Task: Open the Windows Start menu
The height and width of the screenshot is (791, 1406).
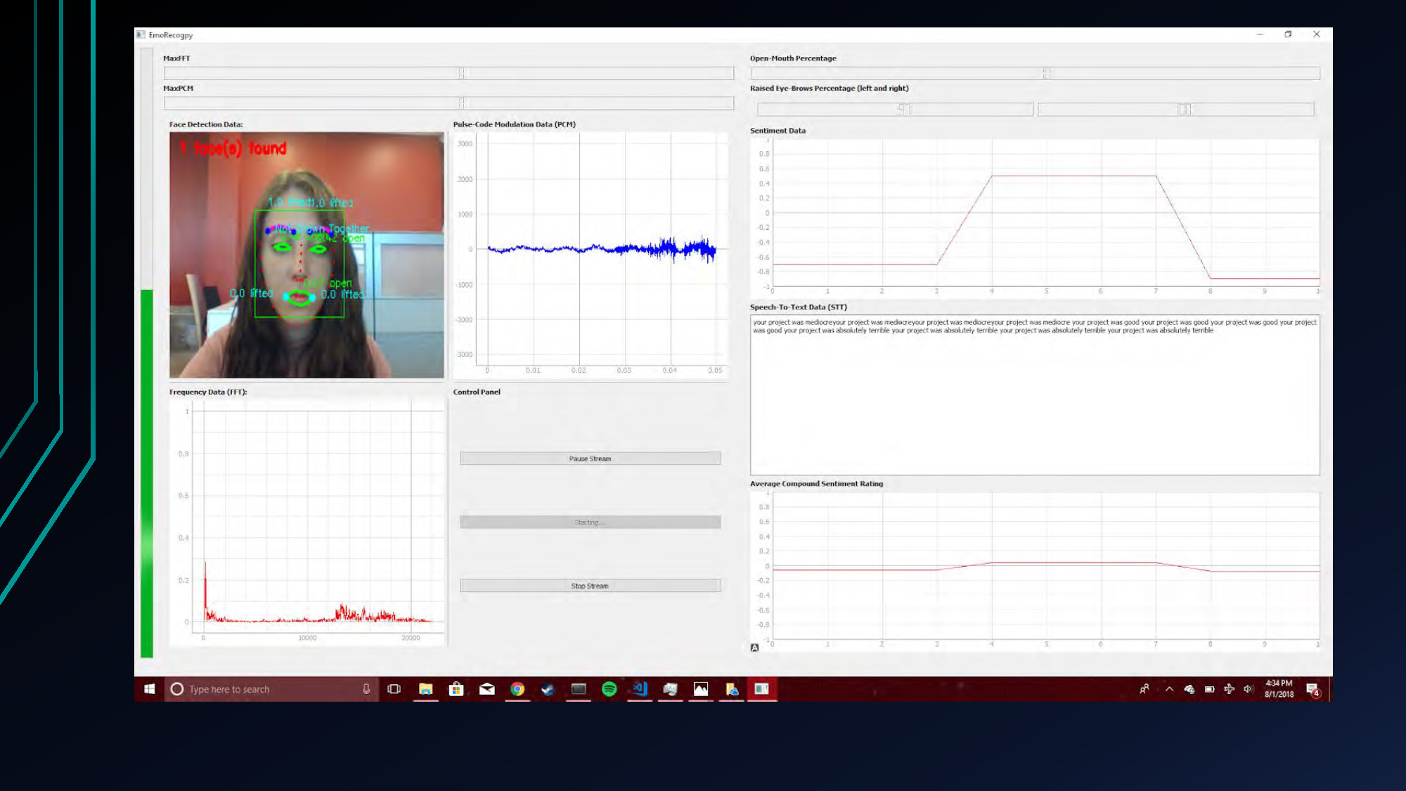Action: (x=148, y=689)
